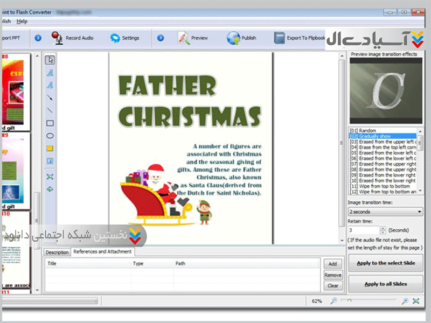Switch to References and Attachment tab

[102, 251]
